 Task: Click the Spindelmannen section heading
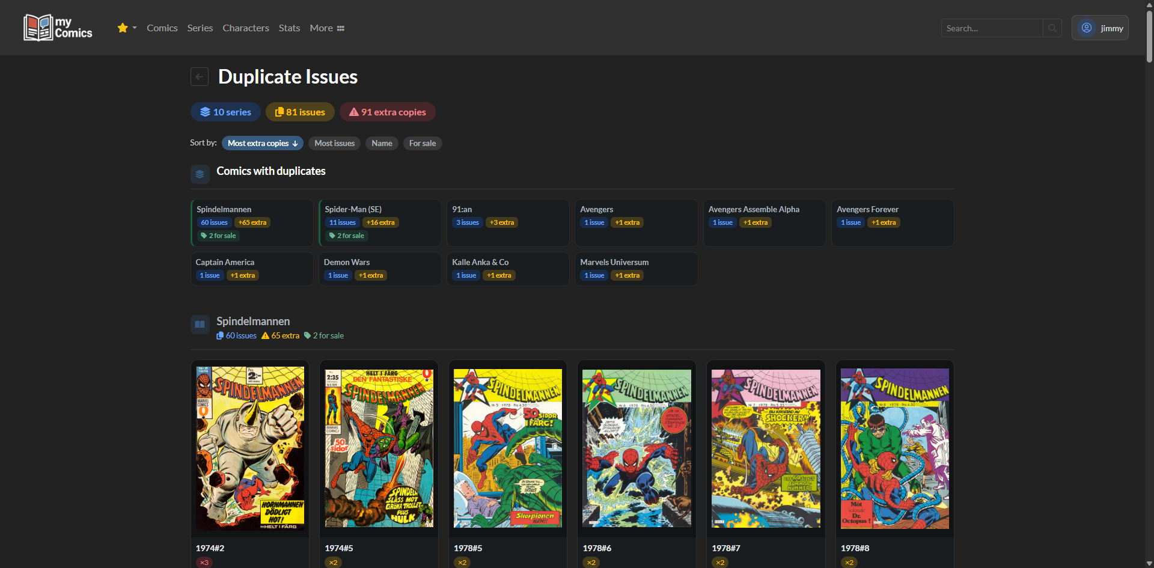253,321
